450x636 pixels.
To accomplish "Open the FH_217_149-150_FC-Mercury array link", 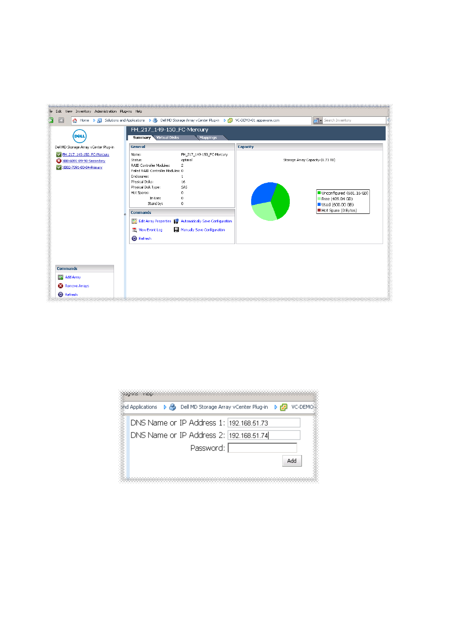I will (86, 155).
